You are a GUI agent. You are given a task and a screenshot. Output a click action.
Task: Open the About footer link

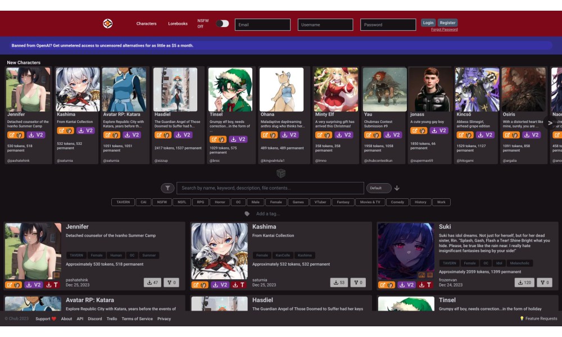[66, 318]
